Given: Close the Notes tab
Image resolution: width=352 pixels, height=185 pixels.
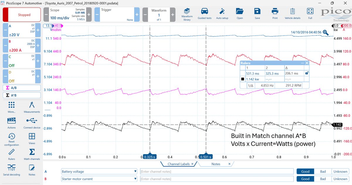Looking at the screenshot, I should 229,164.
